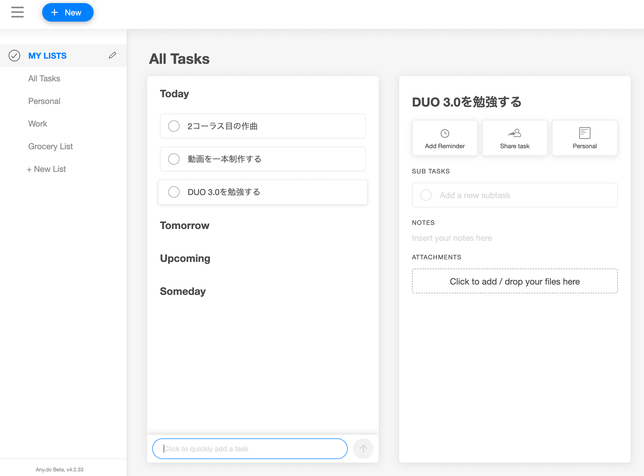
Task: Expand the Upcoming section
Action: (x=185, y=259)
